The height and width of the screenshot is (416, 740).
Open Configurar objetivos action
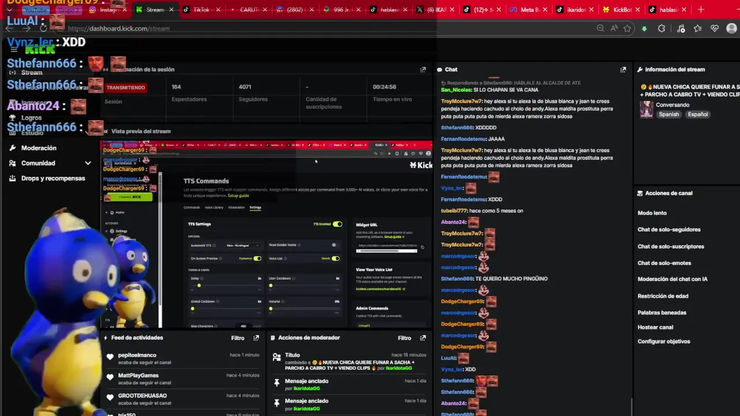point(664,341)
